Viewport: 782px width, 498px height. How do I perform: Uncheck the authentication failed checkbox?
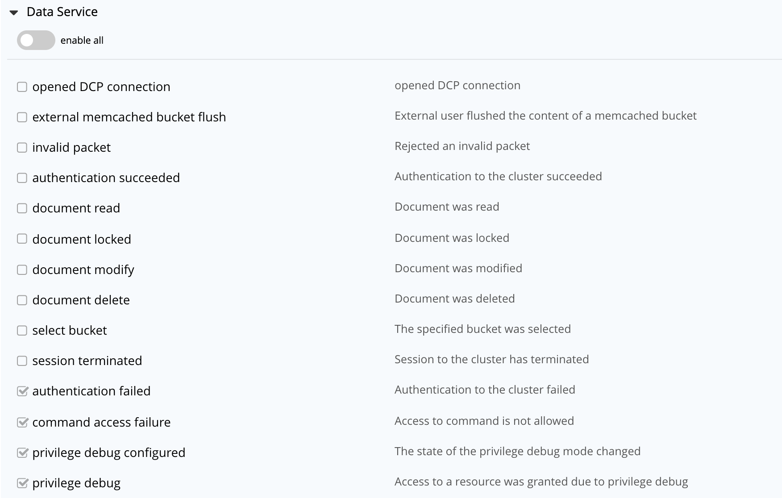[22, 391]
